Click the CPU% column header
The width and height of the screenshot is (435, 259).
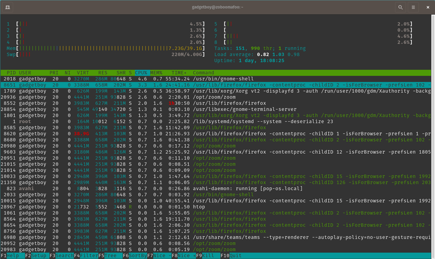[x=141, y=73]
